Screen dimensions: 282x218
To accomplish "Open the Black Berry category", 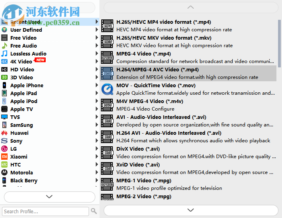I will (x=50, y=180).
